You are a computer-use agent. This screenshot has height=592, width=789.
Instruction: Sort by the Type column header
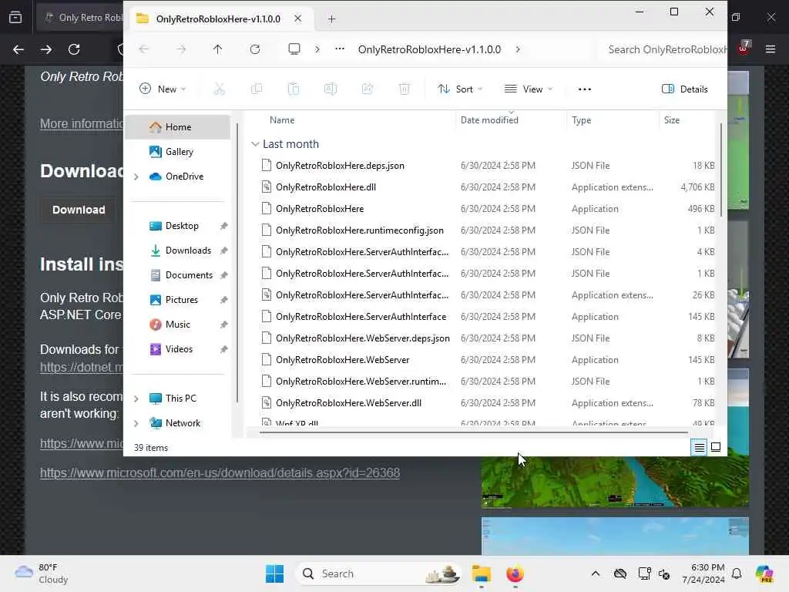(x=581, y=119)
